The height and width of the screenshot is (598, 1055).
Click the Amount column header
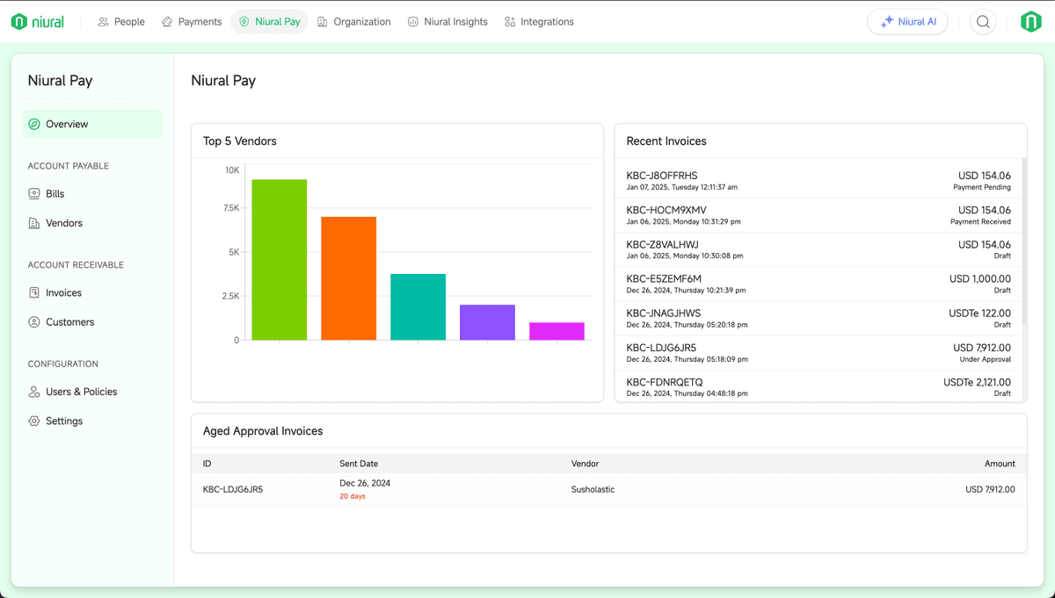coord(1000,464)
